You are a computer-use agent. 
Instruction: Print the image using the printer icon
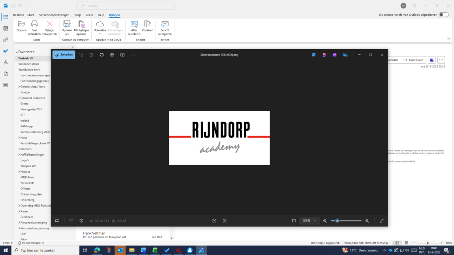101,55
